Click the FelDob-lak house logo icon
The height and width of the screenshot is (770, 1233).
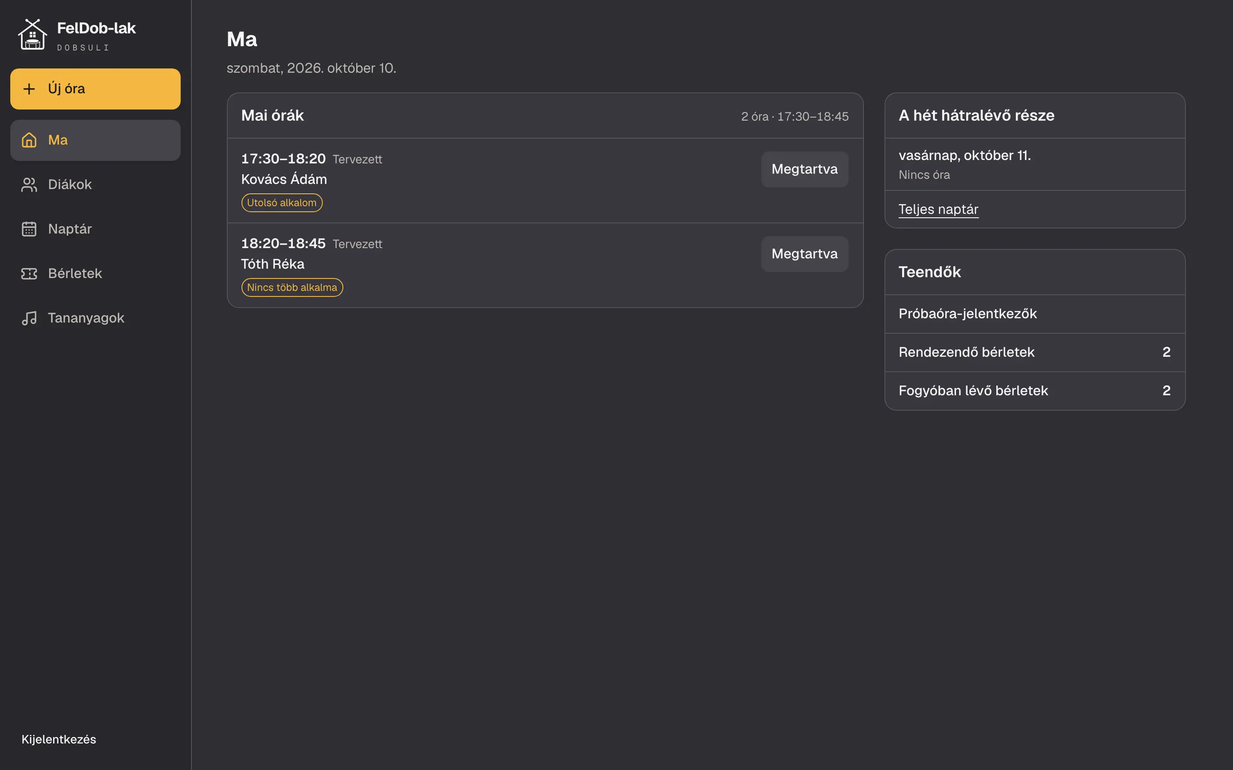(33, 35)
